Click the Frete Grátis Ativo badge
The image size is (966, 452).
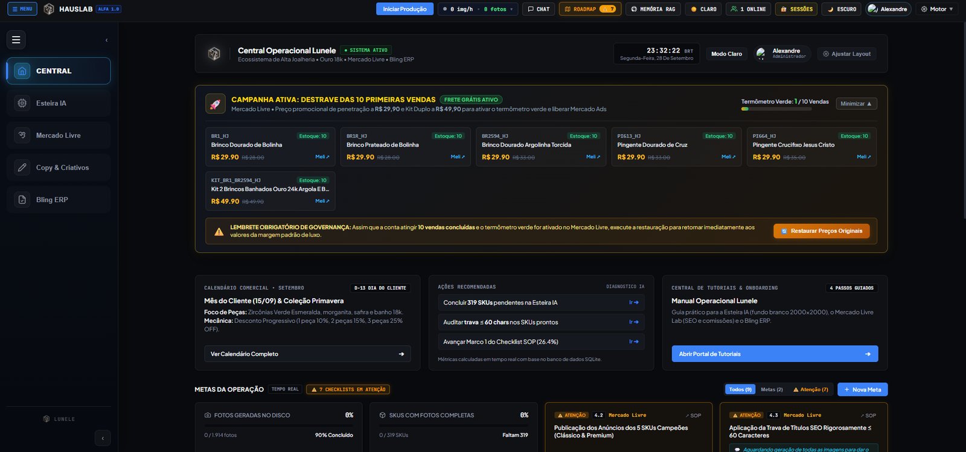471,100
